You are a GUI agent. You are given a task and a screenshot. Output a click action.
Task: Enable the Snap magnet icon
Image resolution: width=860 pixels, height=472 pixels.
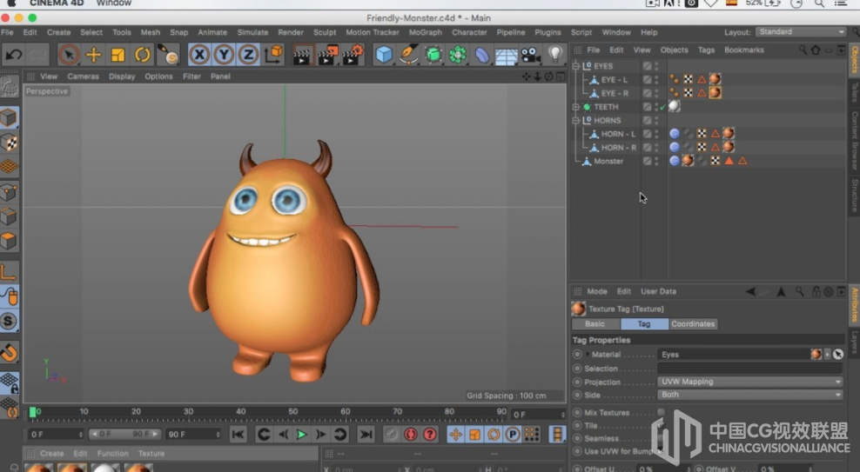[x=9, y=353]
